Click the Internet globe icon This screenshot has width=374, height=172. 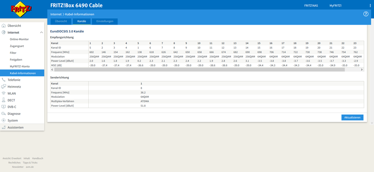tap(4, 32)
